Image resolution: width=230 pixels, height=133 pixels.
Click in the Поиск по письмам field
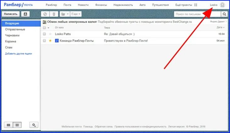(197, 14)
